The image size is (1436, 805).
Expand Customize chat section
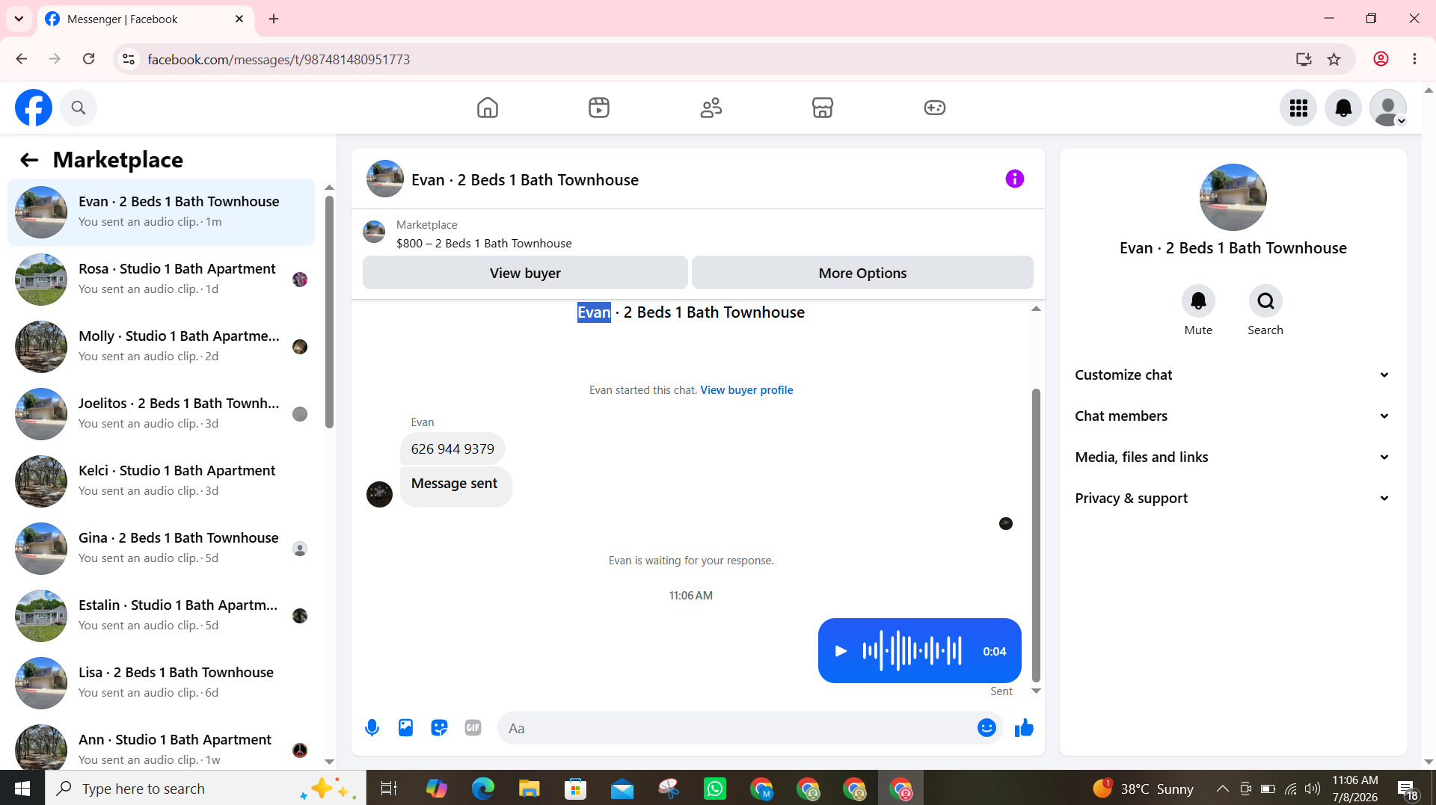tap(1233, 375)
